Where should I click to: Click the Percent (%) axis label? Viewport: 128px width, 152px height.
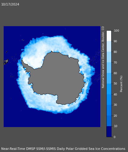[121, 84]
